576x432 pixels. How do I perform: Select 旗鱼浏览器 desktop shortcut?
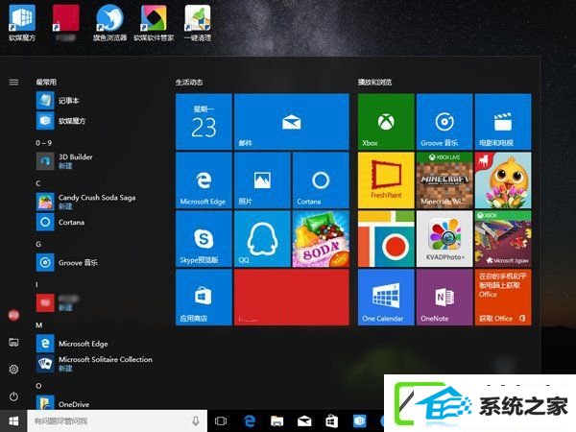pyautogui.click(x=109, y=23)
